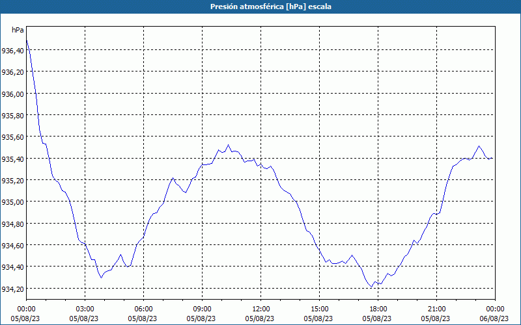Click the 06/08/23 date label

(494, 318)
